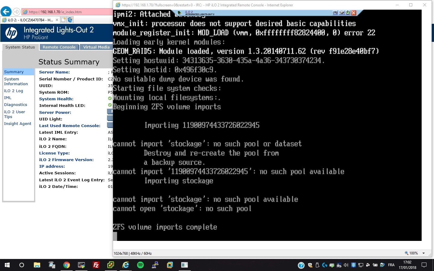Click the battery power tray icon
The image size is (434, 271).
click(375, 265)
